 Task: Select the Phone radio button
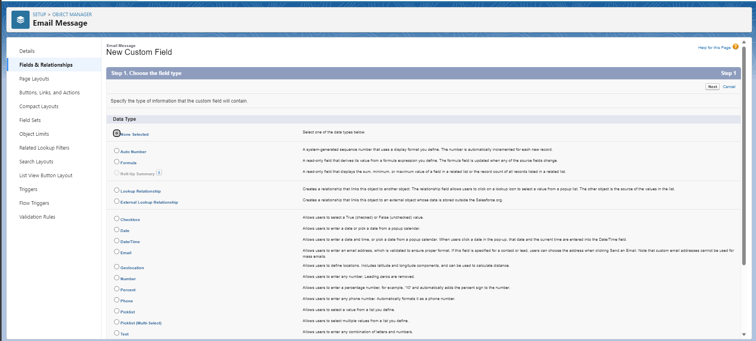point(117,300)
